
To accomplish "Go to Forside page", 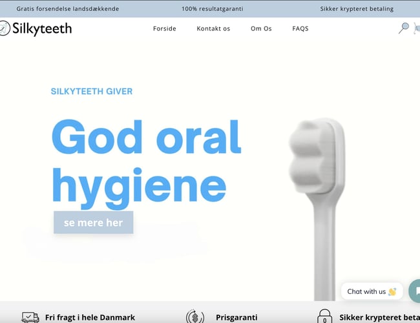I will pos(165,28).
